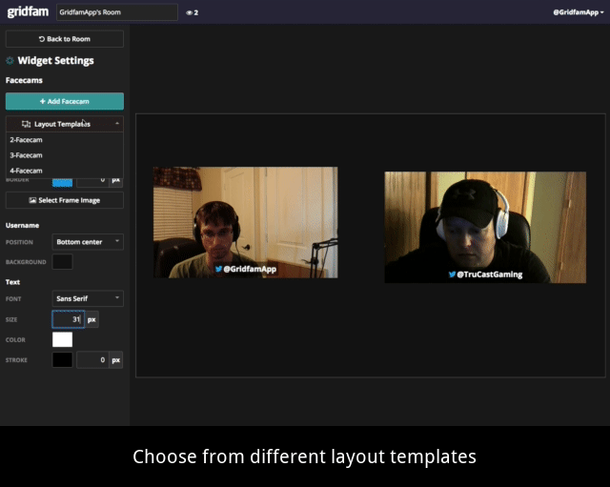Screen dimensions: 610x487
Task: Go Back to Room
Action: tap(65, 39)
